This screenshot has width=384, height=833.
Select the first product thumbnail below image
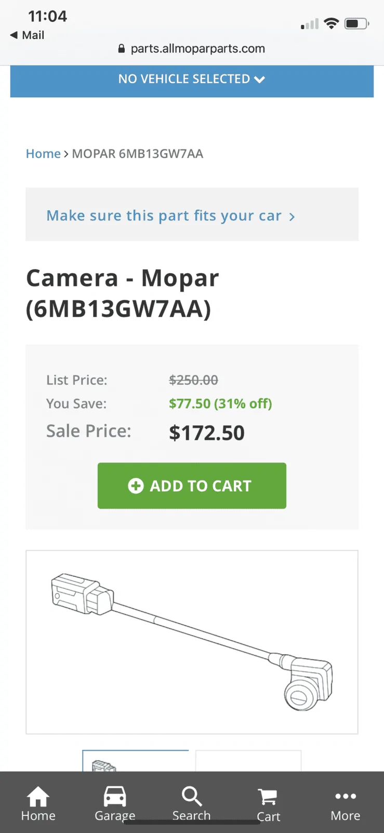(135, 761)
